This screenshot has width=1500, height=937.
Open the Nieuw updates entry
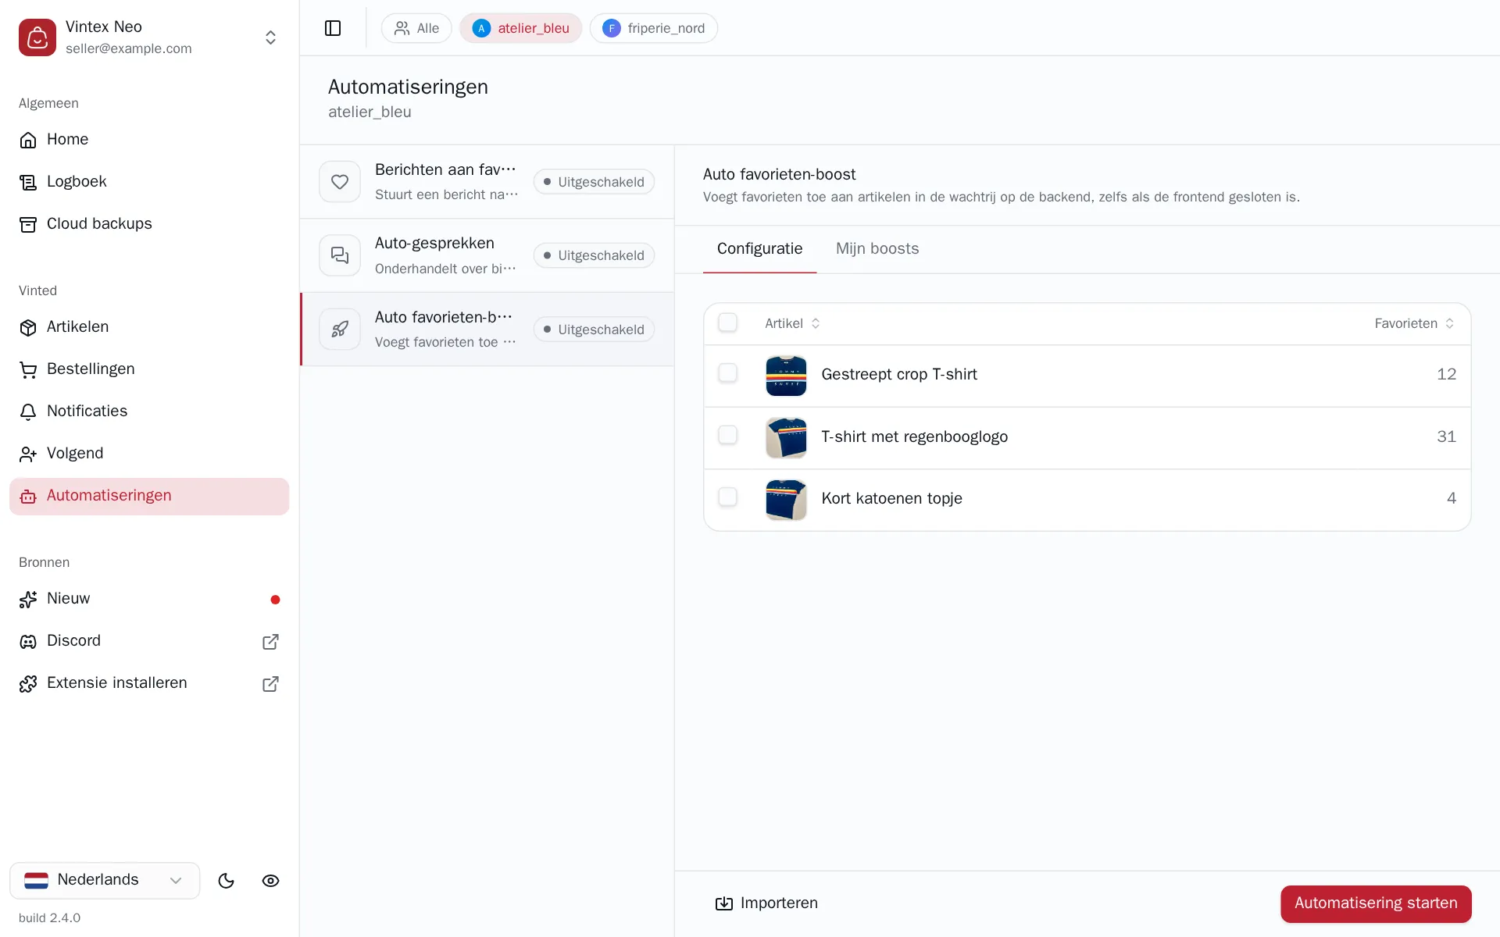tap(149, 599)
